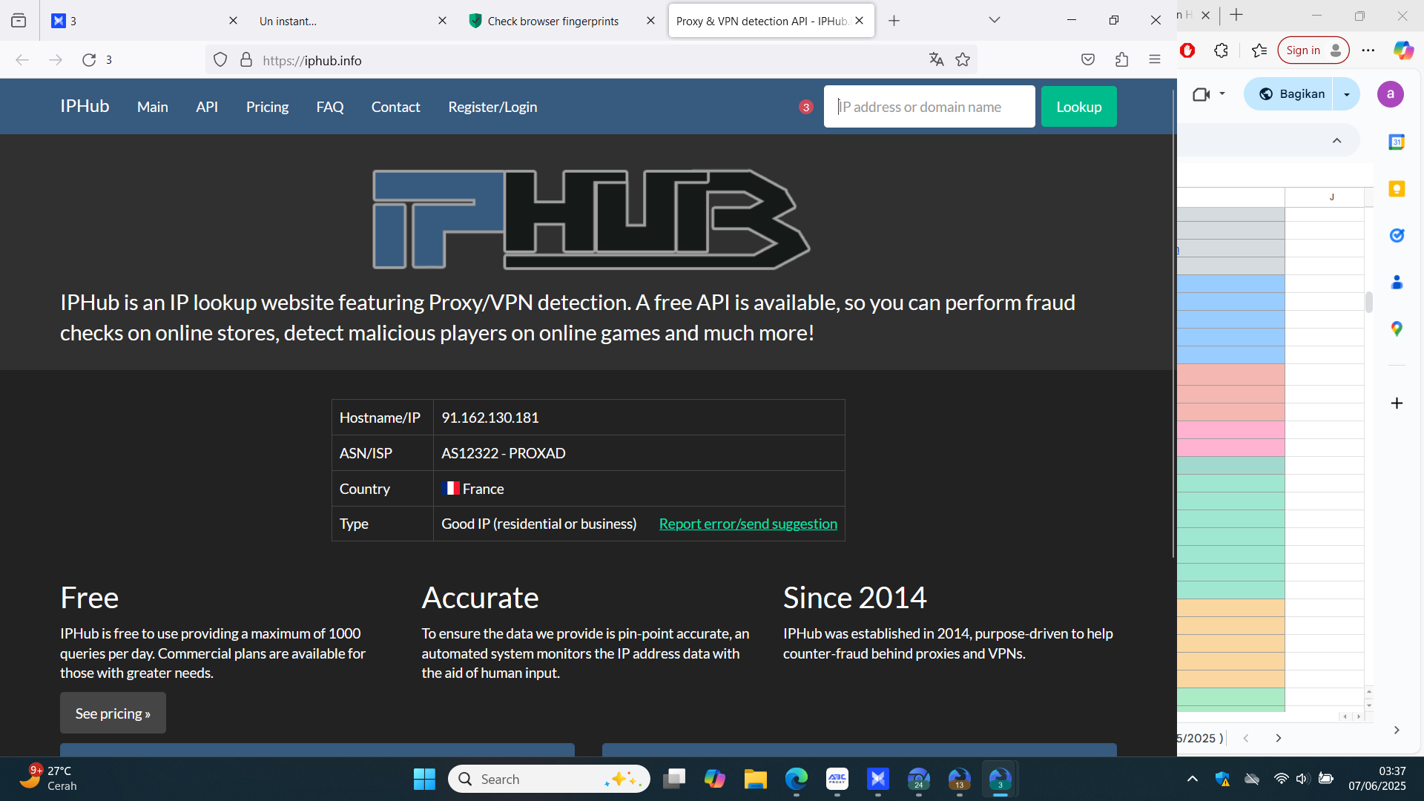Click 'Report error/send suggestion' link
Viewport: 1424px width, 801px height.
pos(748,524)
